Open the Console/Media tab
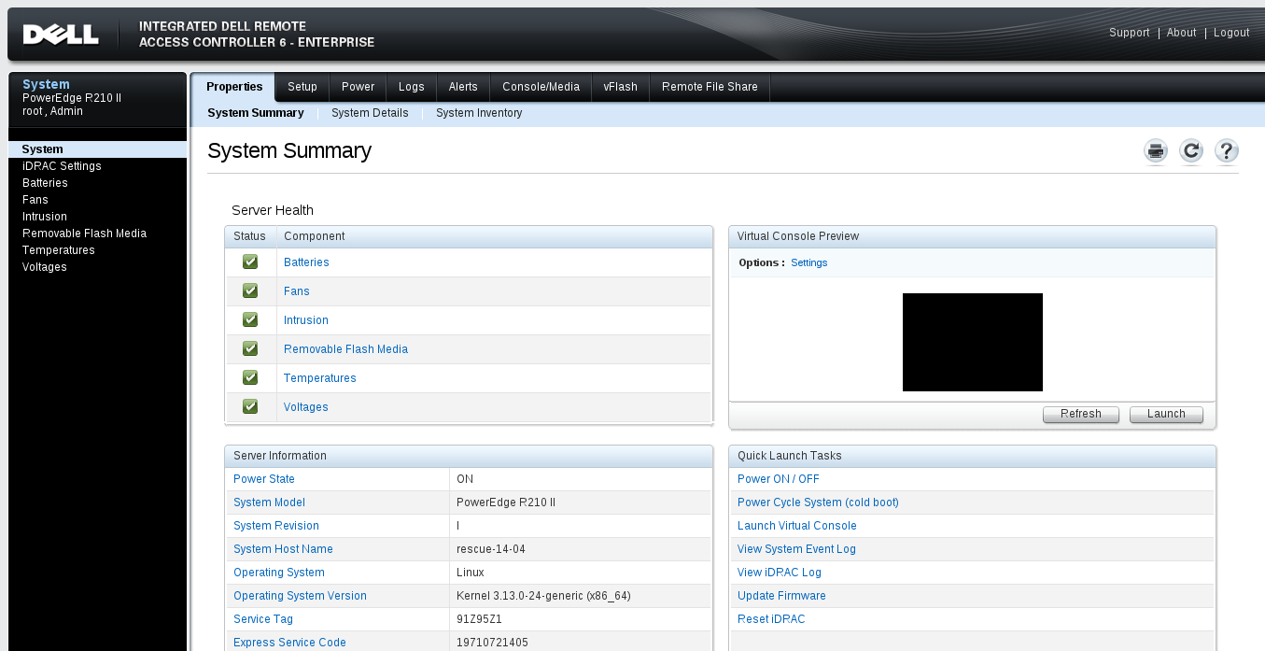 pos(541,87)
